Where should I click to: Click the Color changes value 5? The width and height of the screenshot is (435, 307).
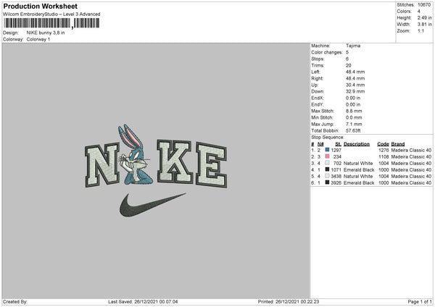(x=347, y=52)
